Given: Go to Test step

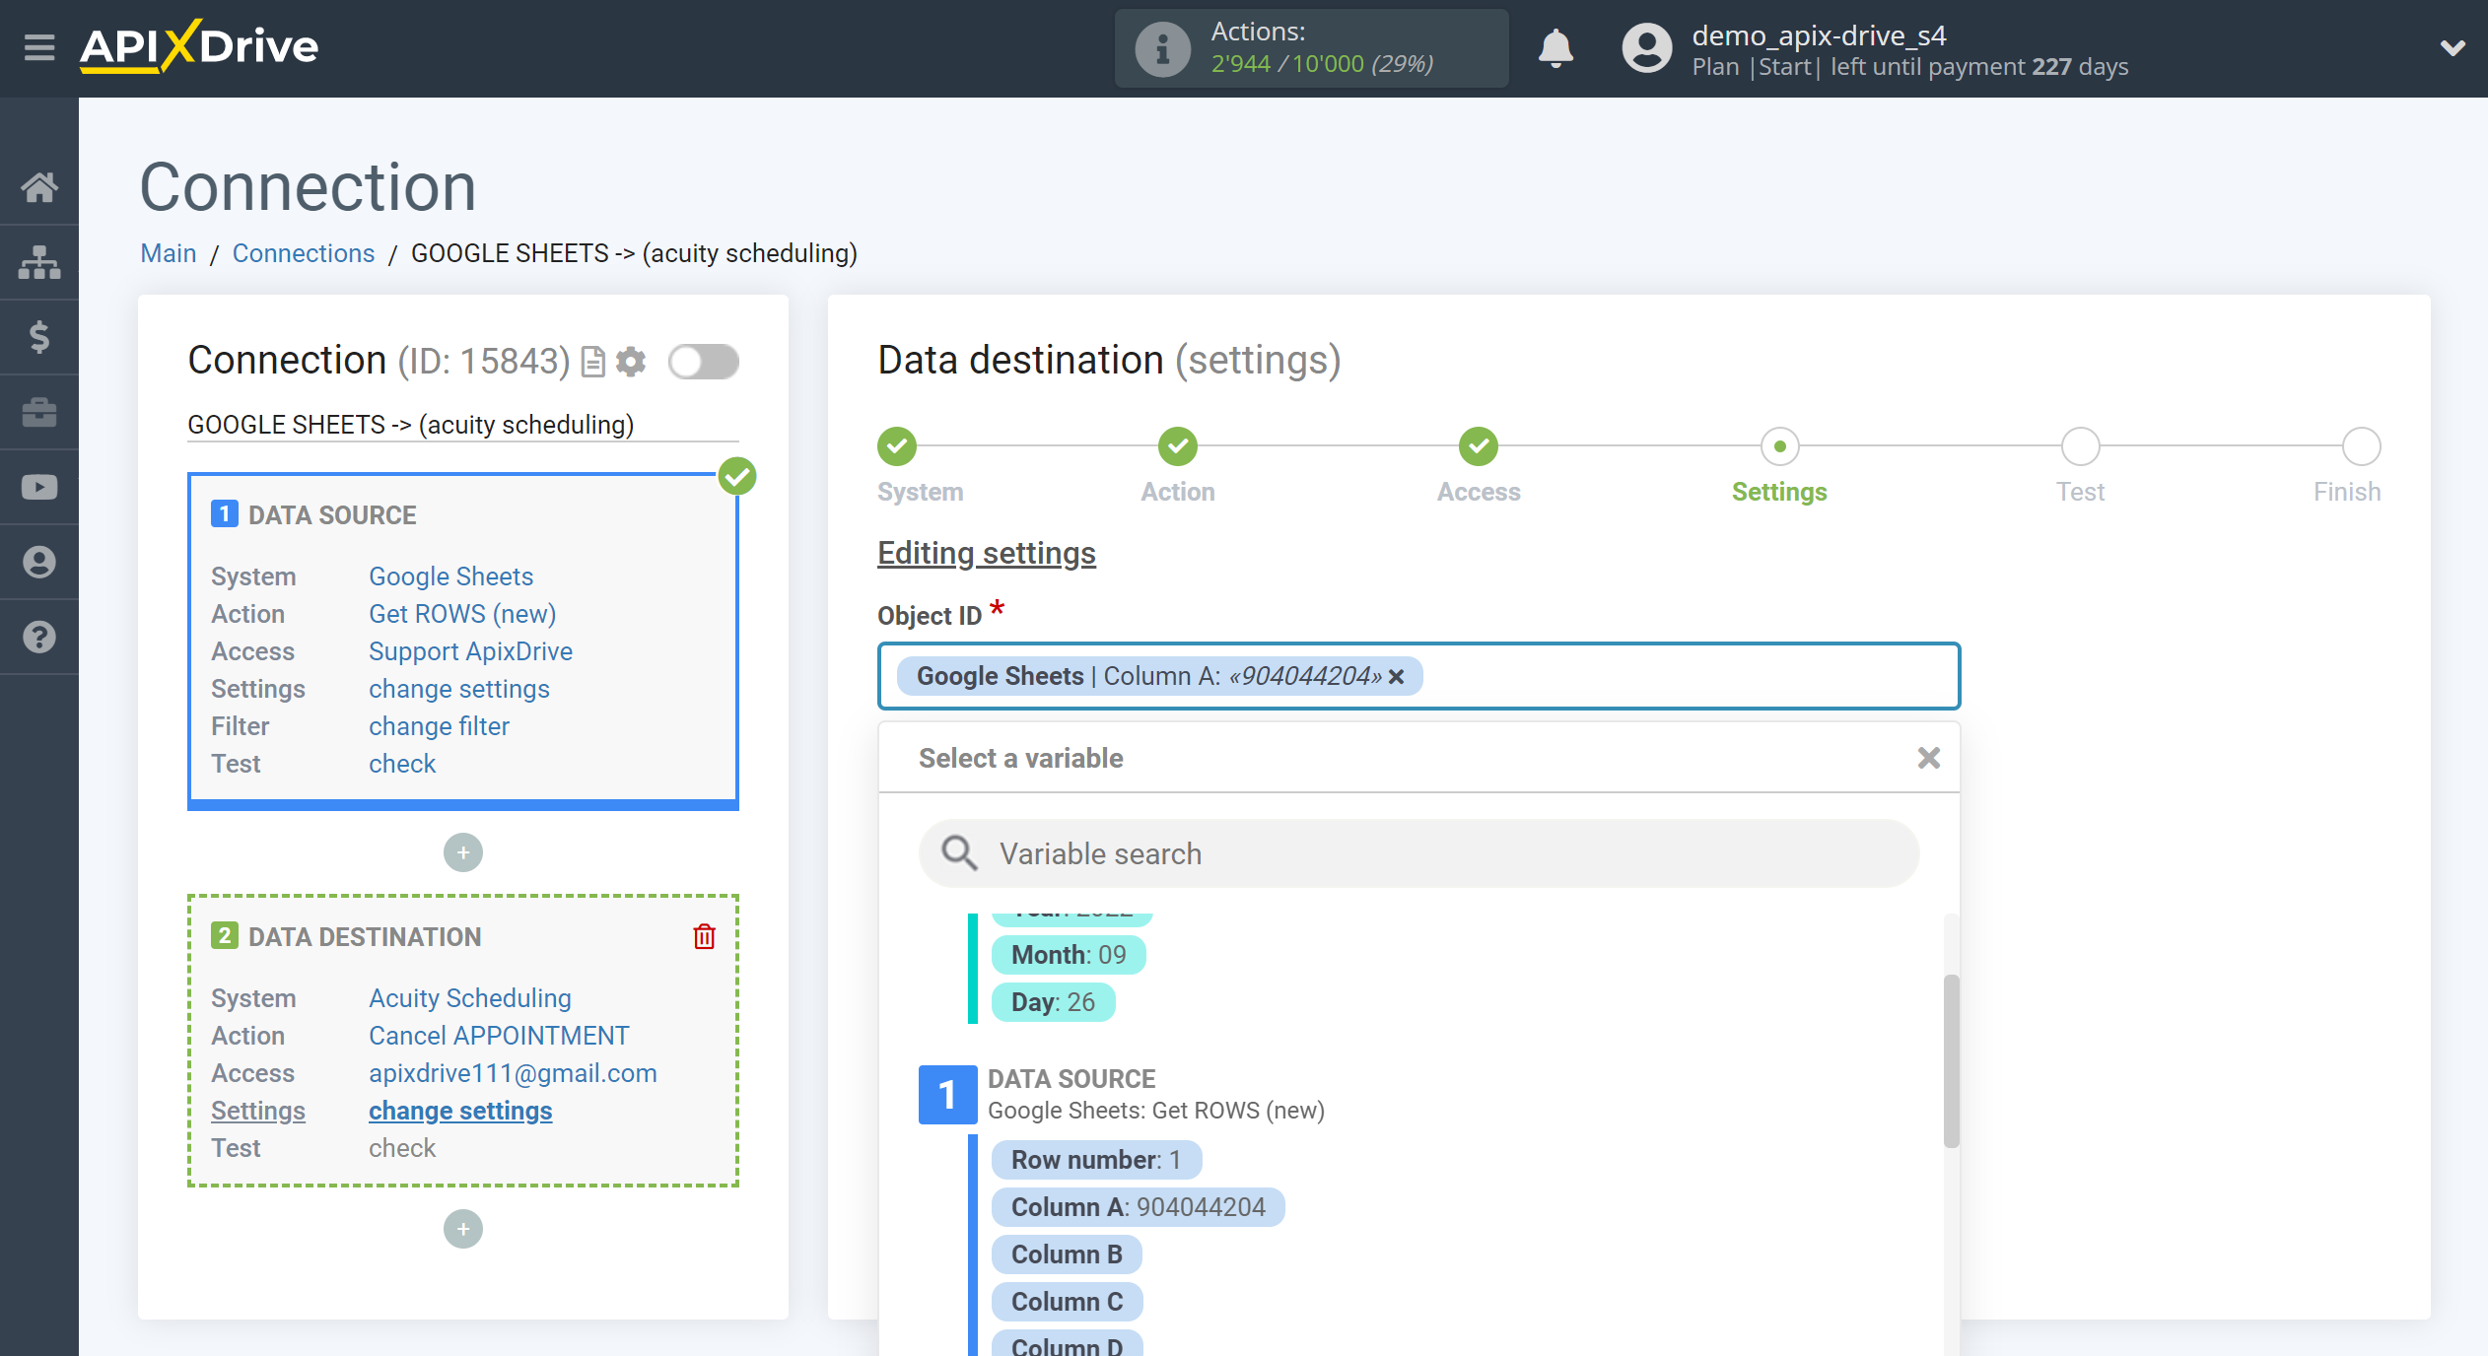Looking at the screenshot, I should tap(2080, 446).
